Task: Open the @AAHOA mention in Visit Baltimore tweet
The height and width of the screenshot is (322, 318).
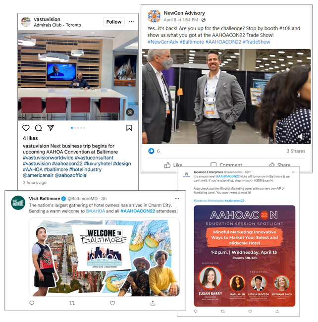Action: pos(95,211)
